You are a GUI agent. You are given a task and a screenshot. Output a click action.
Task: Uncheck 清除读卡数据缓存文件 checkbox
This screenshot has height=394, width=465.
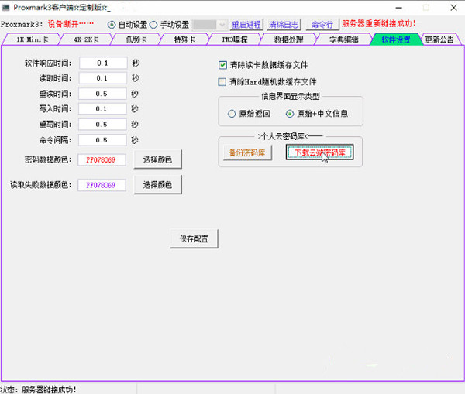click(223, 65)
